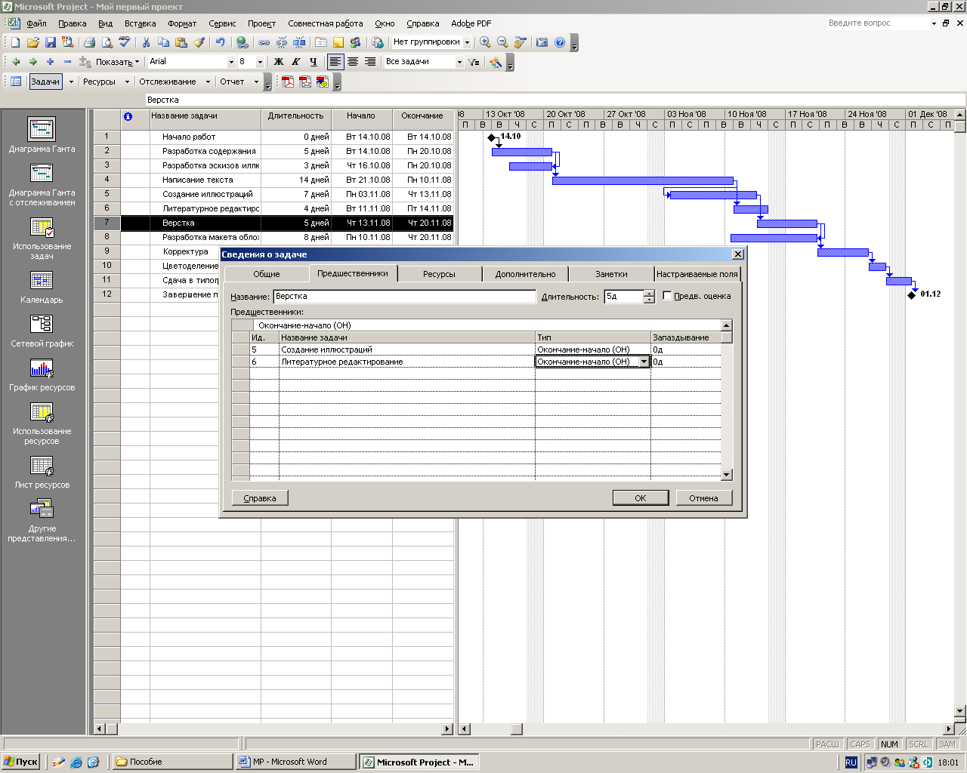Open the Arial font dropdown
This screenshot has height=773, width=967.
pyautogui.click(x=231, y=62)
